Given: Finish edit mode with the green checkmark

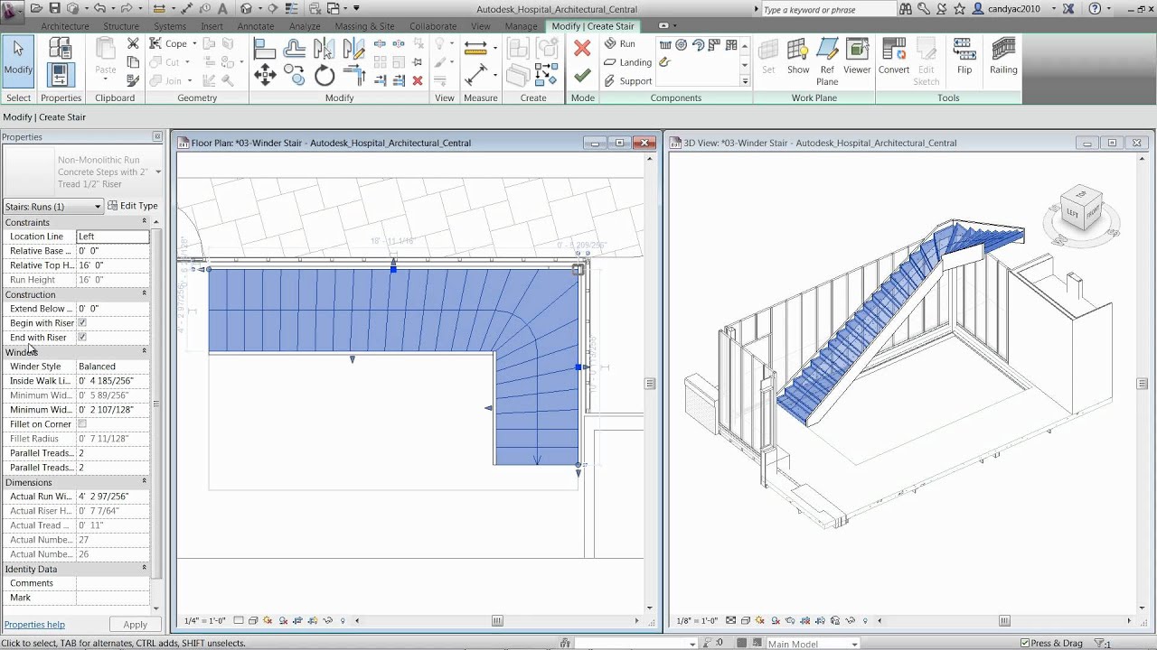Looking at the screenshot, I should tap(582, 77).
